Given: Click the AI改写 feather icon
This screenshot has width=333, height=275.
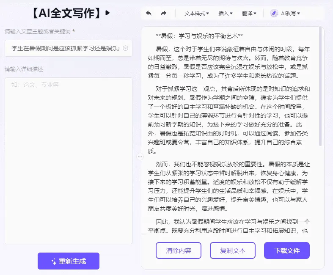Looking at the screenshot, I should [x=274, y=14].
